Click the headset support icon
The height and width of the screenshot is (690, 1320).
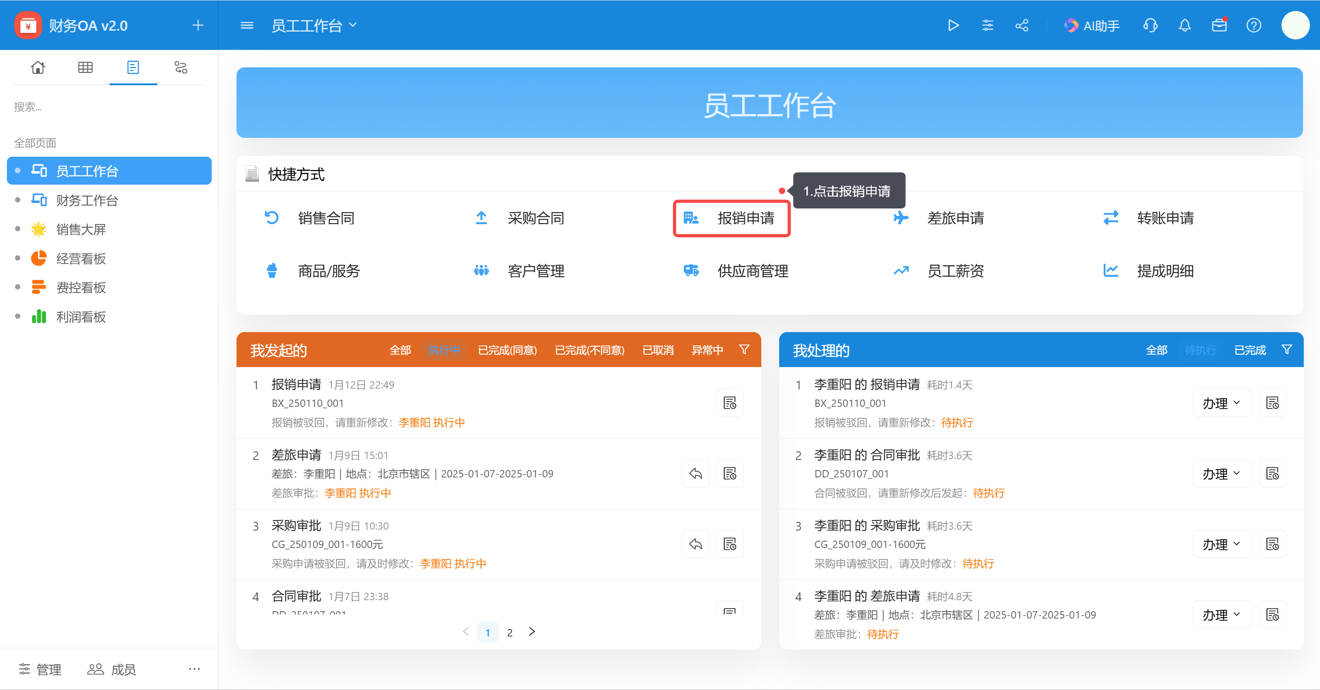click(x=1150, y=25)
